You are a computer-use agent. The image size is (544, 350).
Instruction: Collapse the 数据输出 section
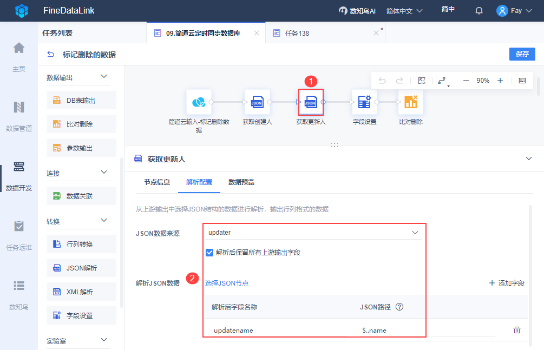click(104, 77)
